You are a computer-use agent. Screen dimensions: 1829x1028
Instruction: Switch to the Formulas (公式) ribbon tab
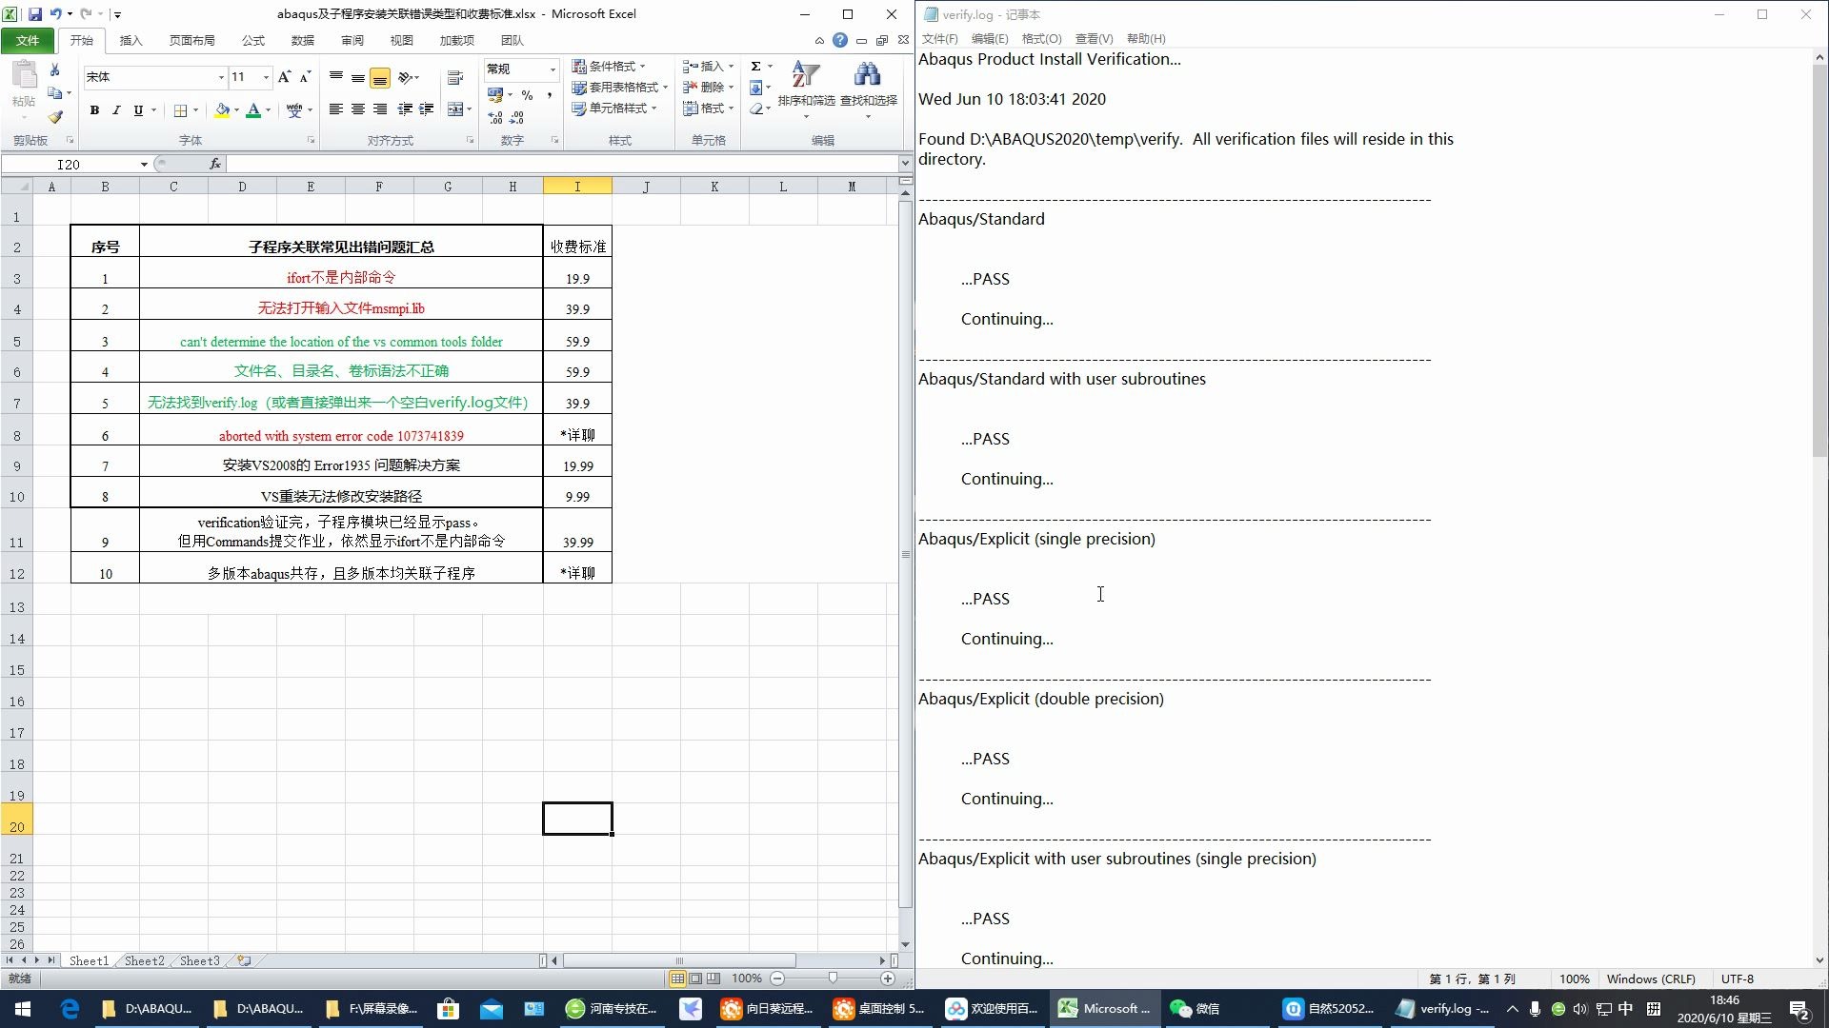(253, 40)
